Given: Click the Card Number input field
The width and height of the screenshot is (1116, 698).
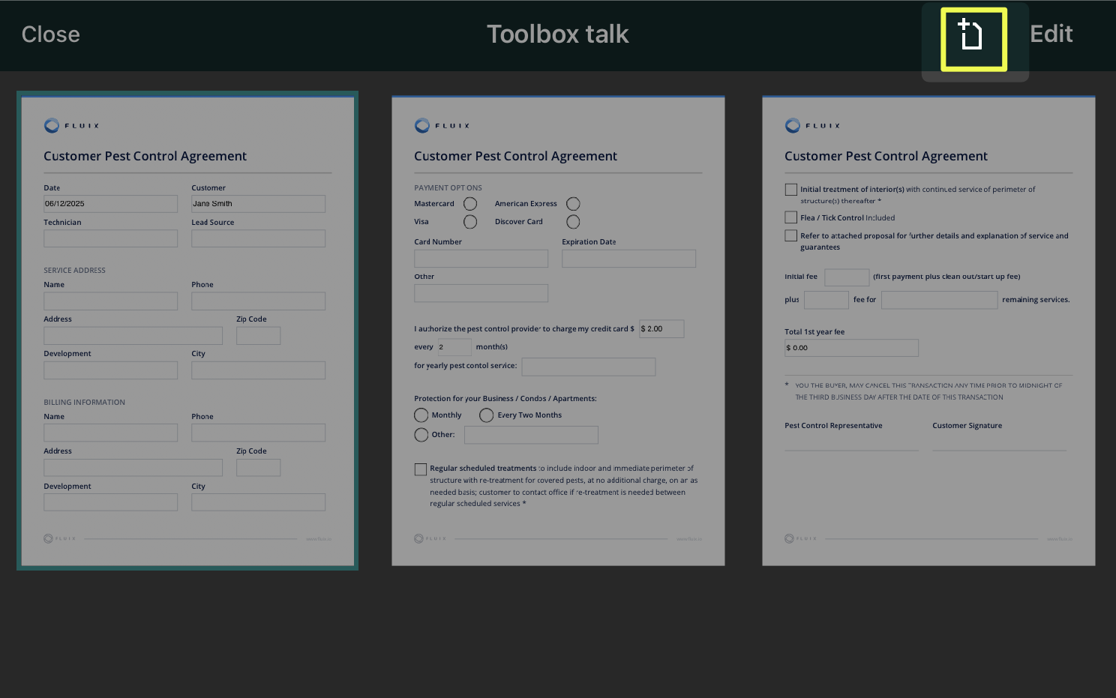Looking at the screenshot, I should click(x=481, y=259).
